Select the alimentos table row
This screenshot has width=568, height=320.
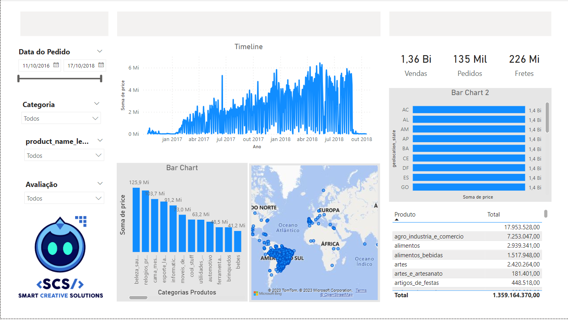click(x=467, y=245)
